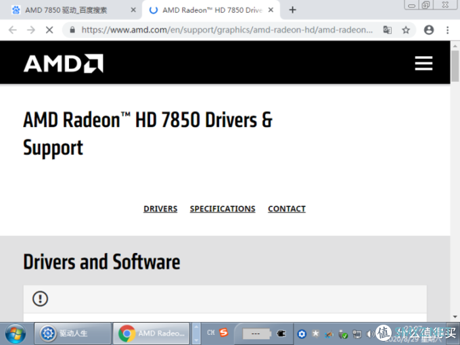
Task: Open the Chrome AMD Radeo... taskbar button
Action: click(x=152, y=333)
